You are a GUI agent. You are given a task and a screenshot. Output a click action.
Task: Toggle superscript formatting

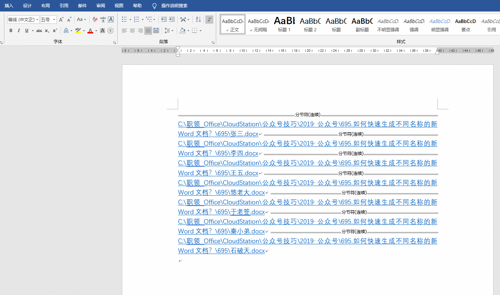[55, 30]
